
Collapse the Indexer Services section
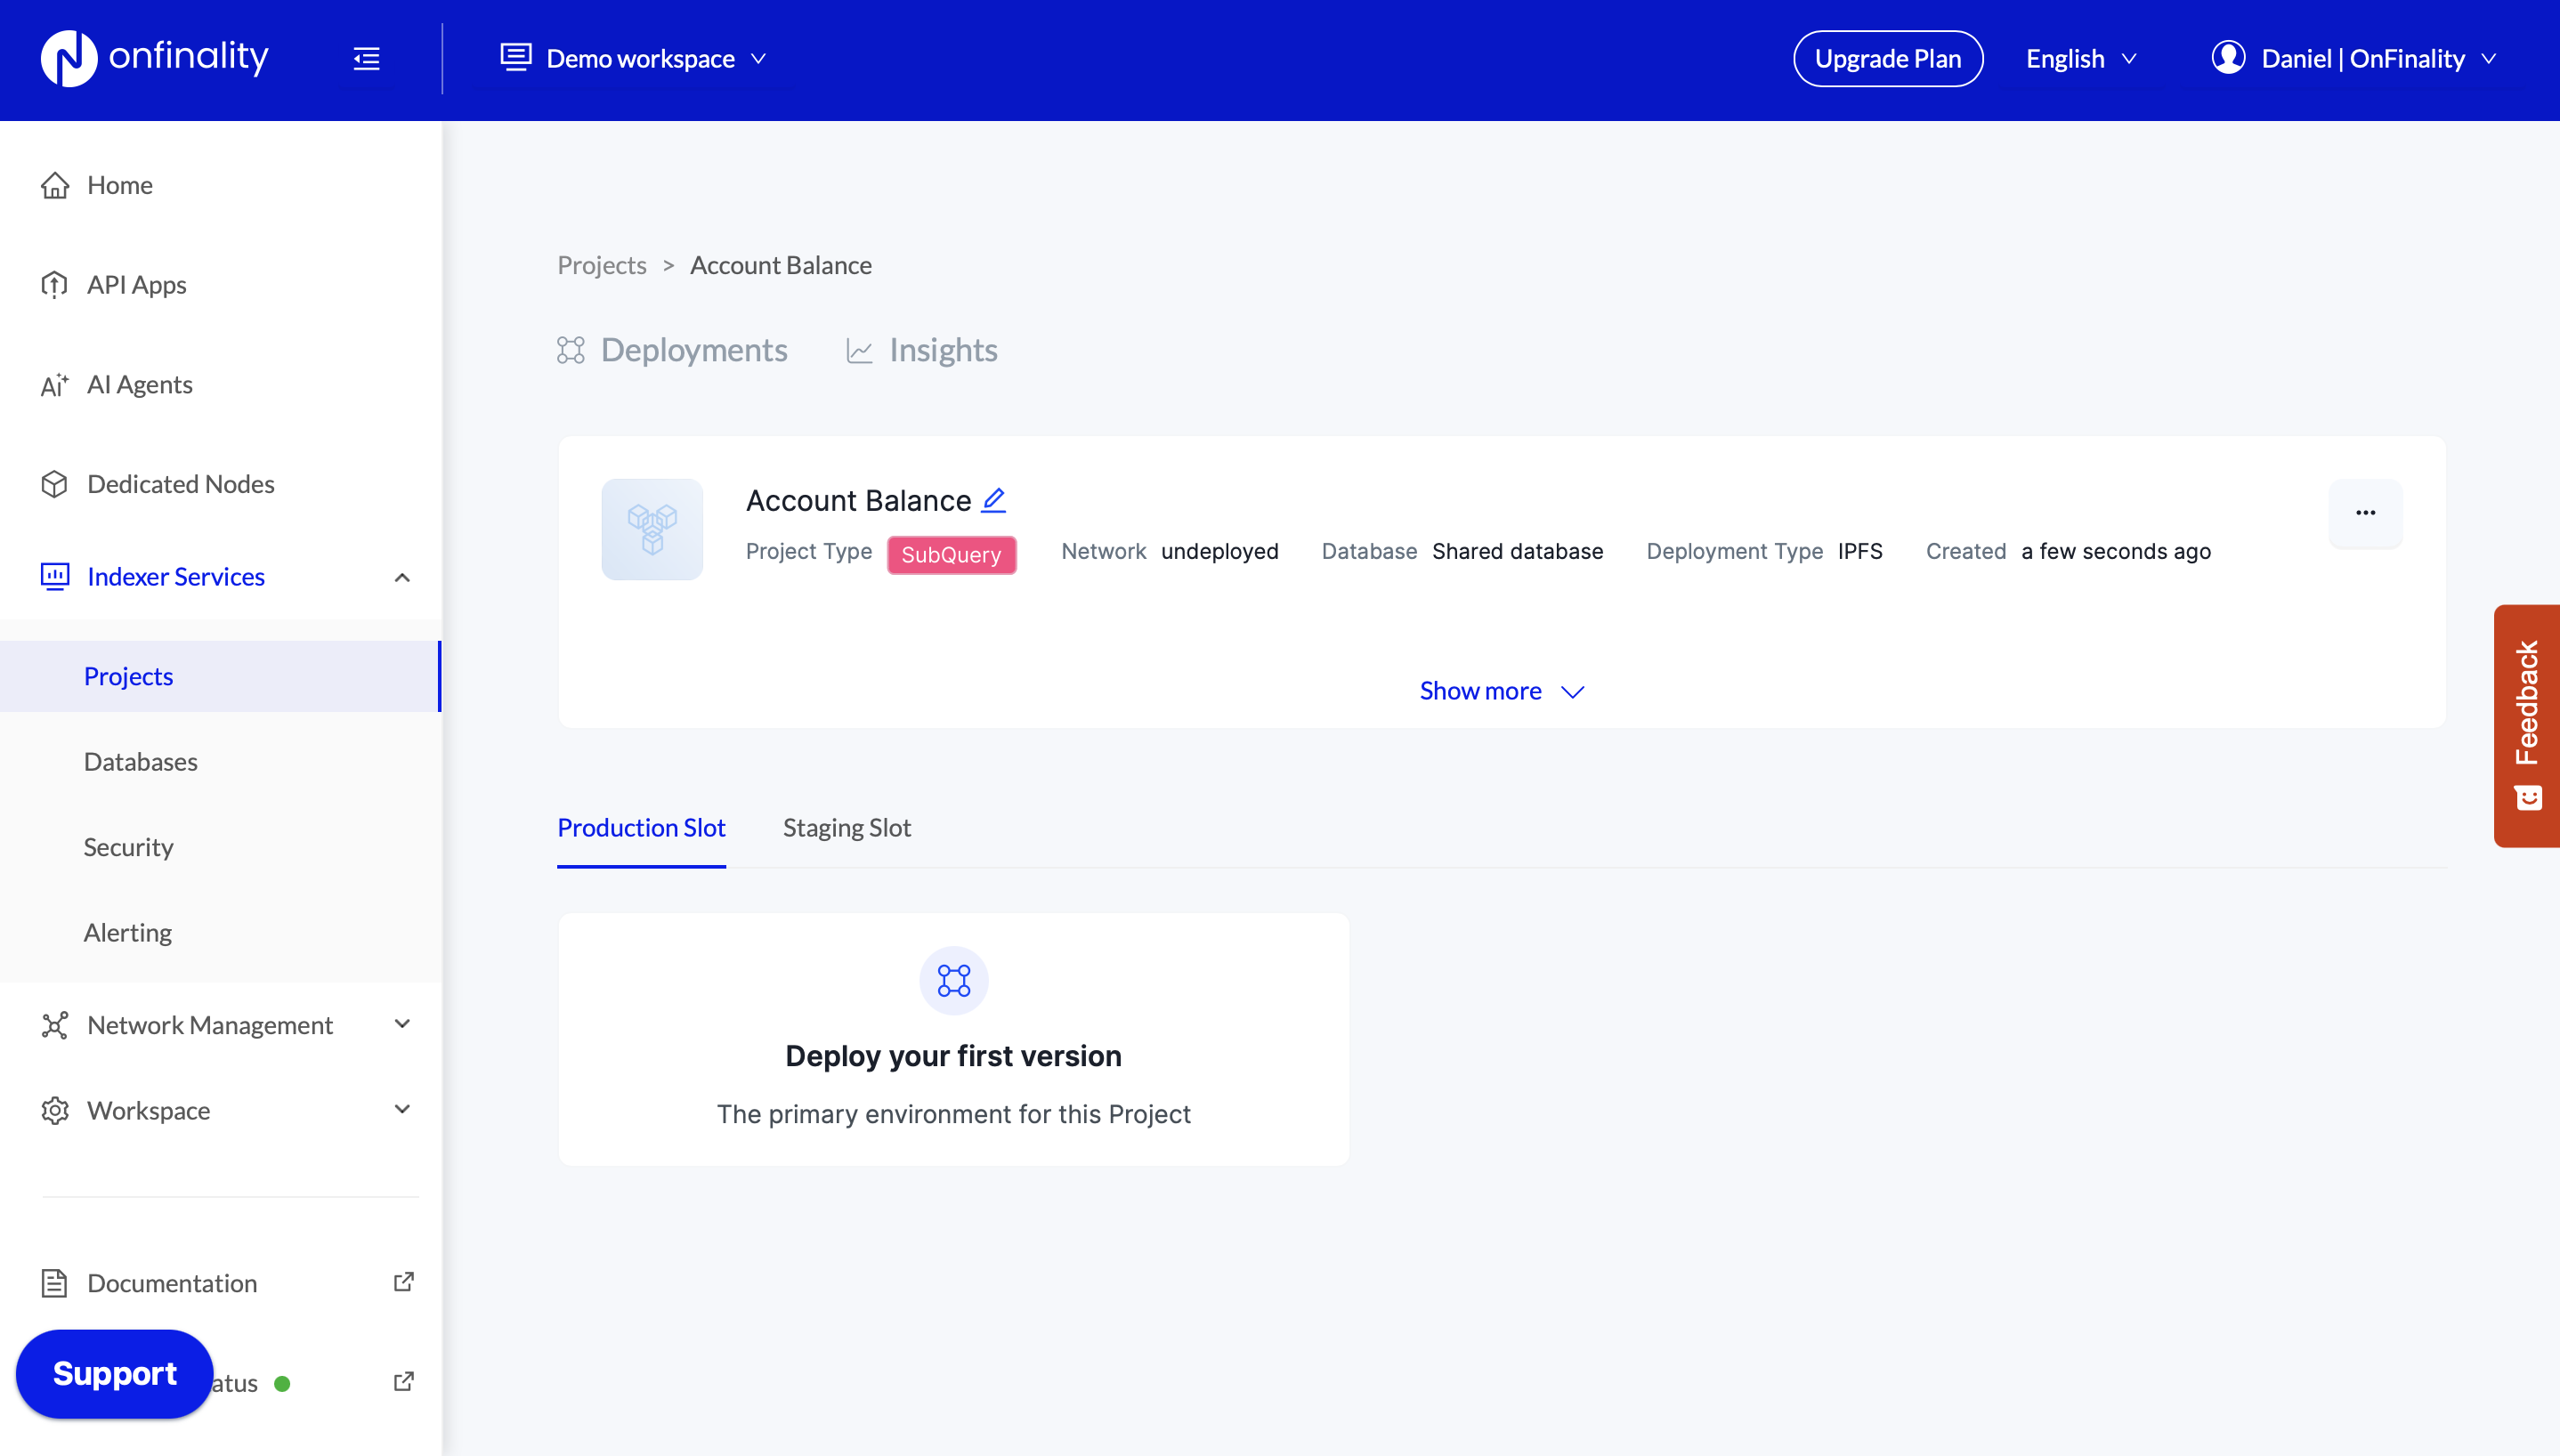402,577
